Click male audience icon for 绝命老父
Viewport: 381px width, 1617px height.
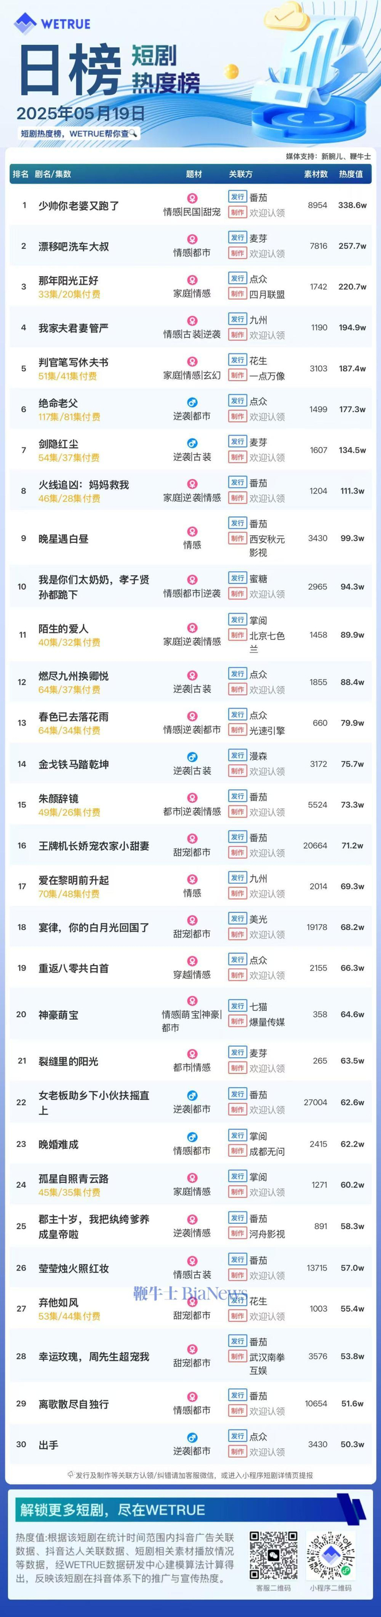[x=192, y=402]
